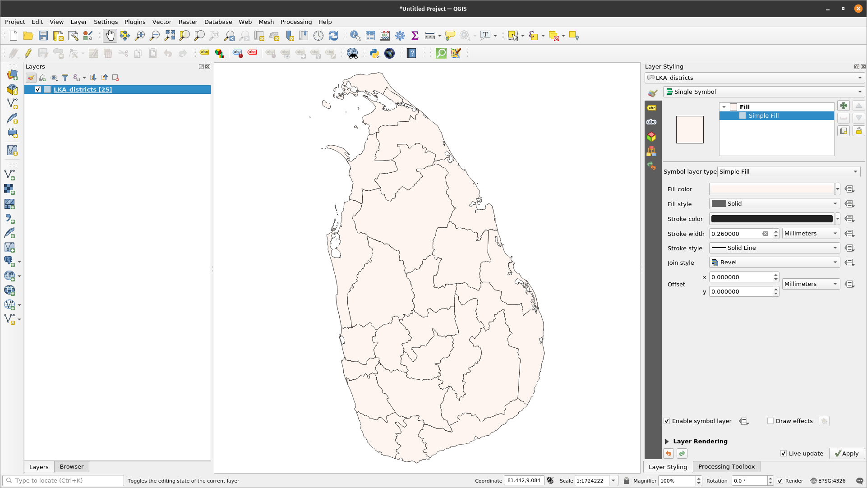Open the Identify Features tool
The height and width of the screenshot is (488, 867).
pyautogui.click(x=355, y=36)
